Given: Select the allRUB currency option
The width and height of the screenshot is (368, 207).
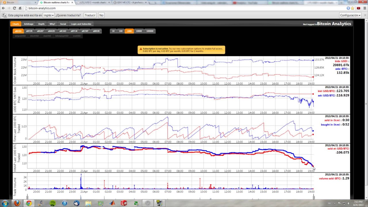Looking at the screenshot, I should coord(96,31).
